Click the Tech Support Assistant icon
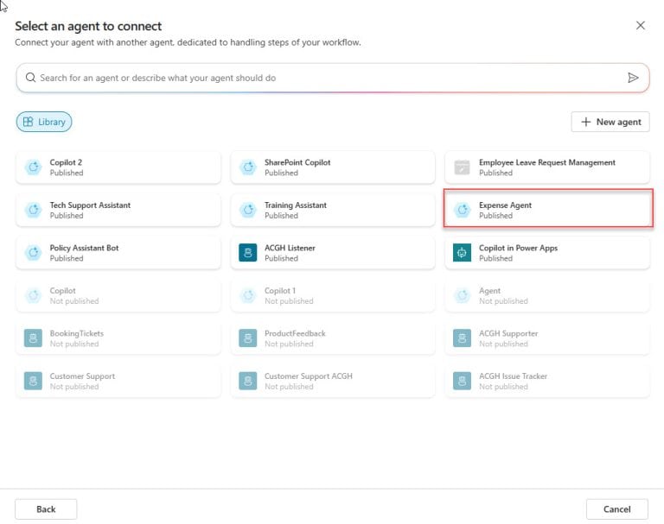 (34, 210)
